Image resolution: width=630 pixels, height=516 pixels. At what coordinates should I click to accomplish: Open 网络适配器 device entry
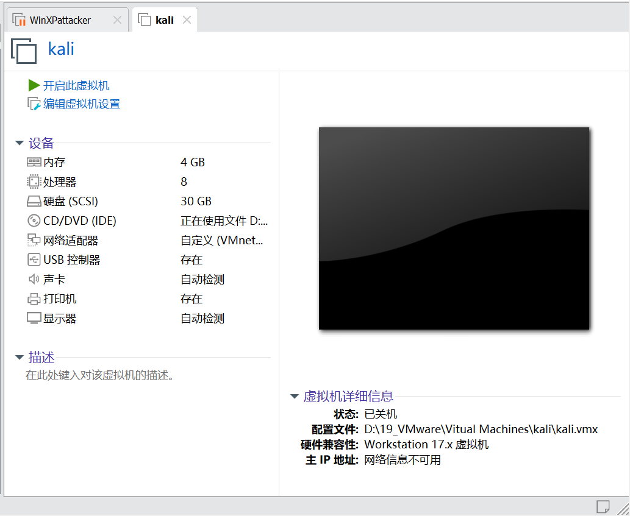[71, 241]
